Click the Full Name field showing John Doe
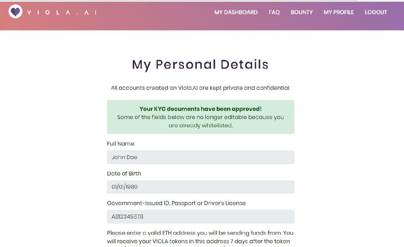 [200, 157]
